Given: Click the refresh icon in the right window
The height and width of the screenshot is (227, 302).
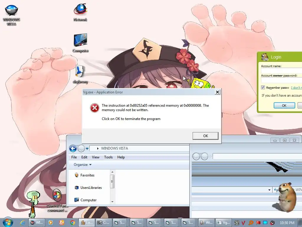Looking at the screenshot, I should (x=276, y=190).
